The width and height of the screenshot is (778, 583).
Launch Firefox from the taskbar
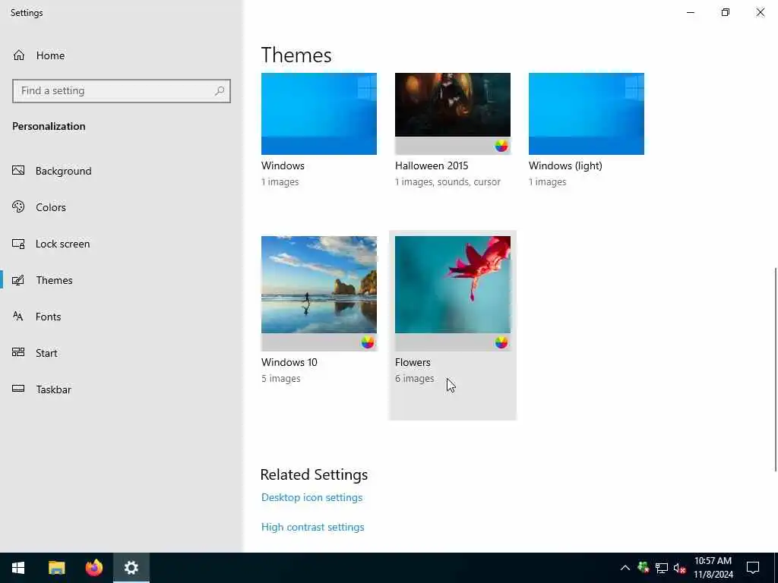coord(93,568)
